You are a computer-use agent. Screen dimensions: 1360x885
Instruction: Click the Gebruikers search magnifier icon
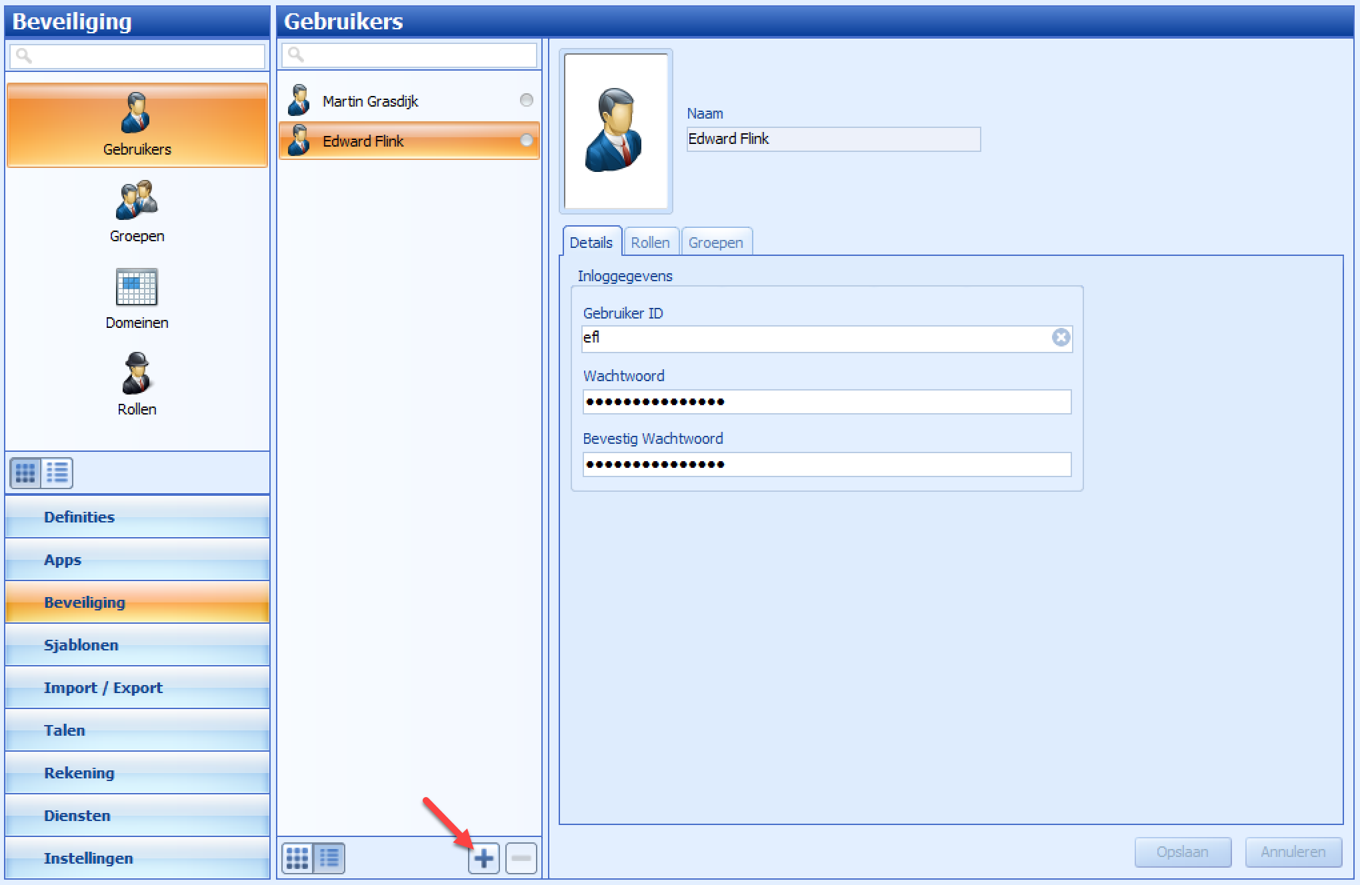point(296,55)
